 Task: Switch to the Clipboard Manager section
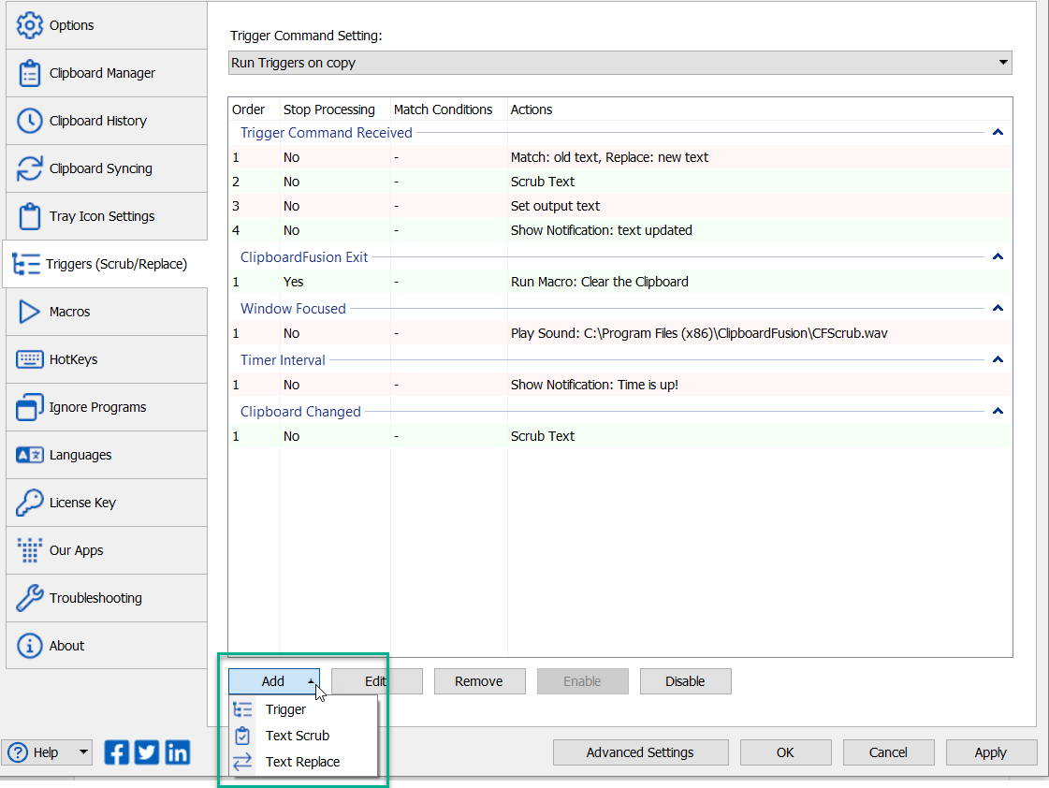[107, 73]
